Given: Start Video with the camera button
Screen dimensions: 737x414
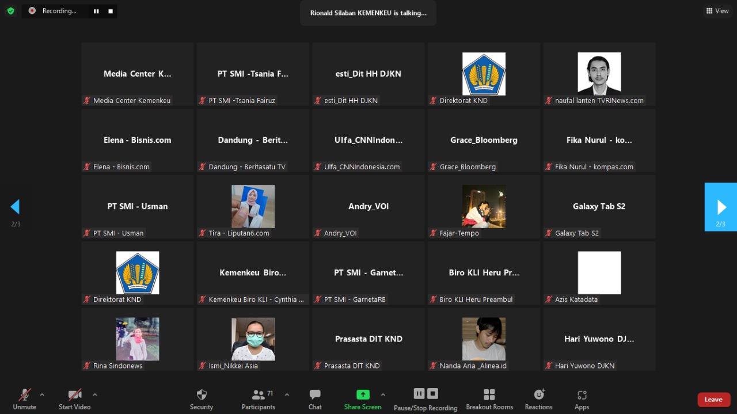Looking at the screenshot, I should [75, 399].
